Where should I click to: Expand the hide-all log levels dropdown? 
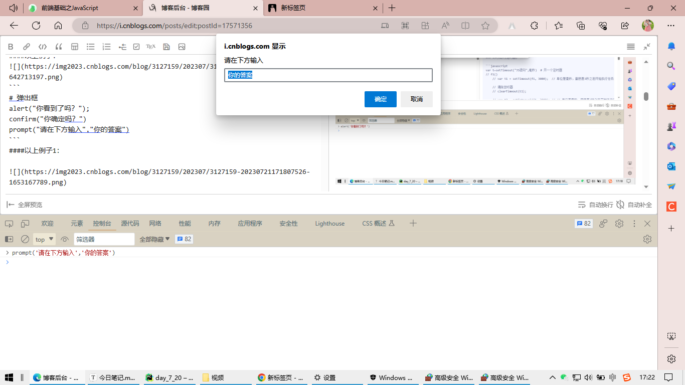click(x=154, y=239)
